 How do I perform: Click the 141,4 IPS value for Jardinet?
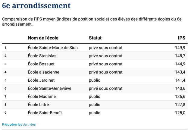click(180, 80)
